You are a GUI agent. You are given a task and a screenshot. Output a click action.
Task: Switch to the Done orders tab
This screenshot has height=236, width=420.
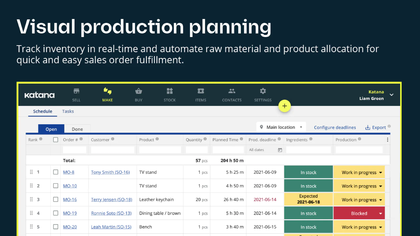pos(77,129)
